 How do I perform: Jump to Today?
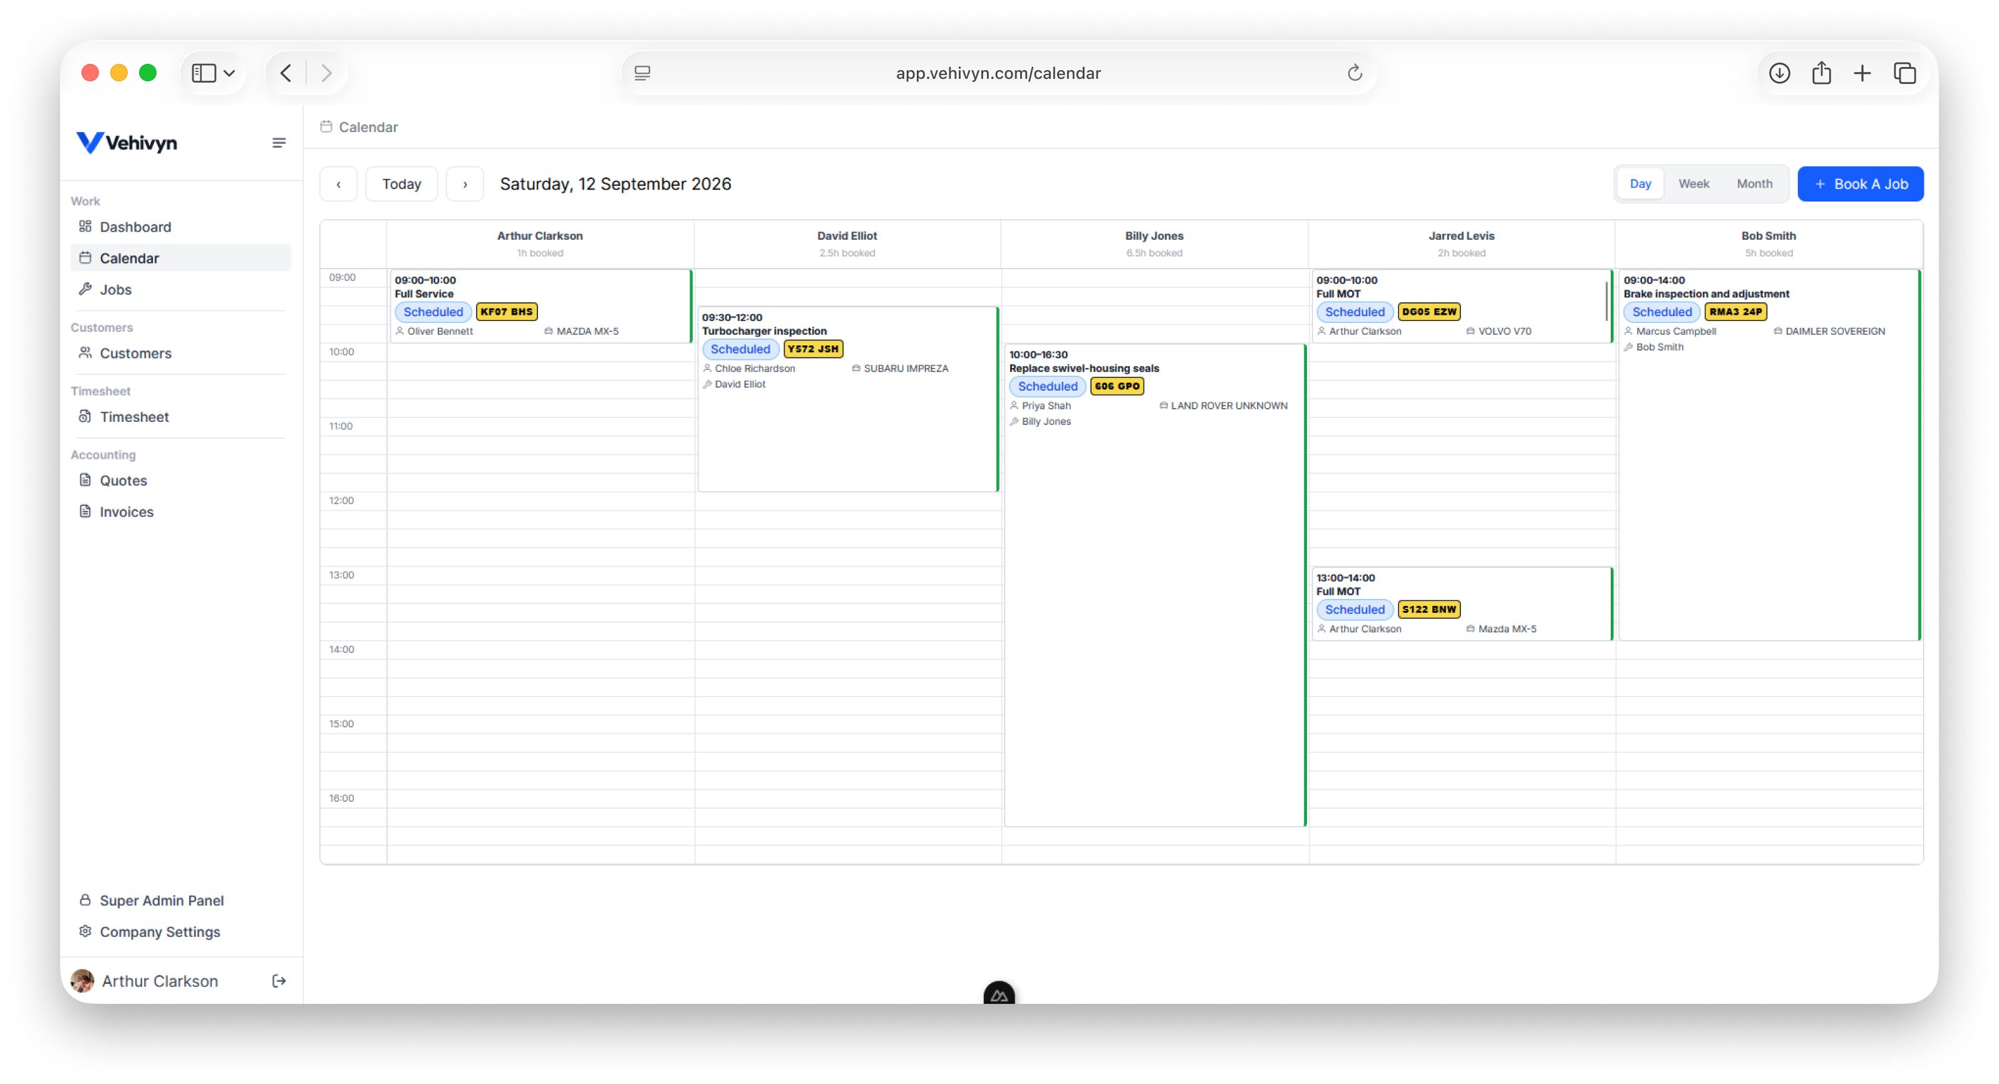click(x=401, y=184)
